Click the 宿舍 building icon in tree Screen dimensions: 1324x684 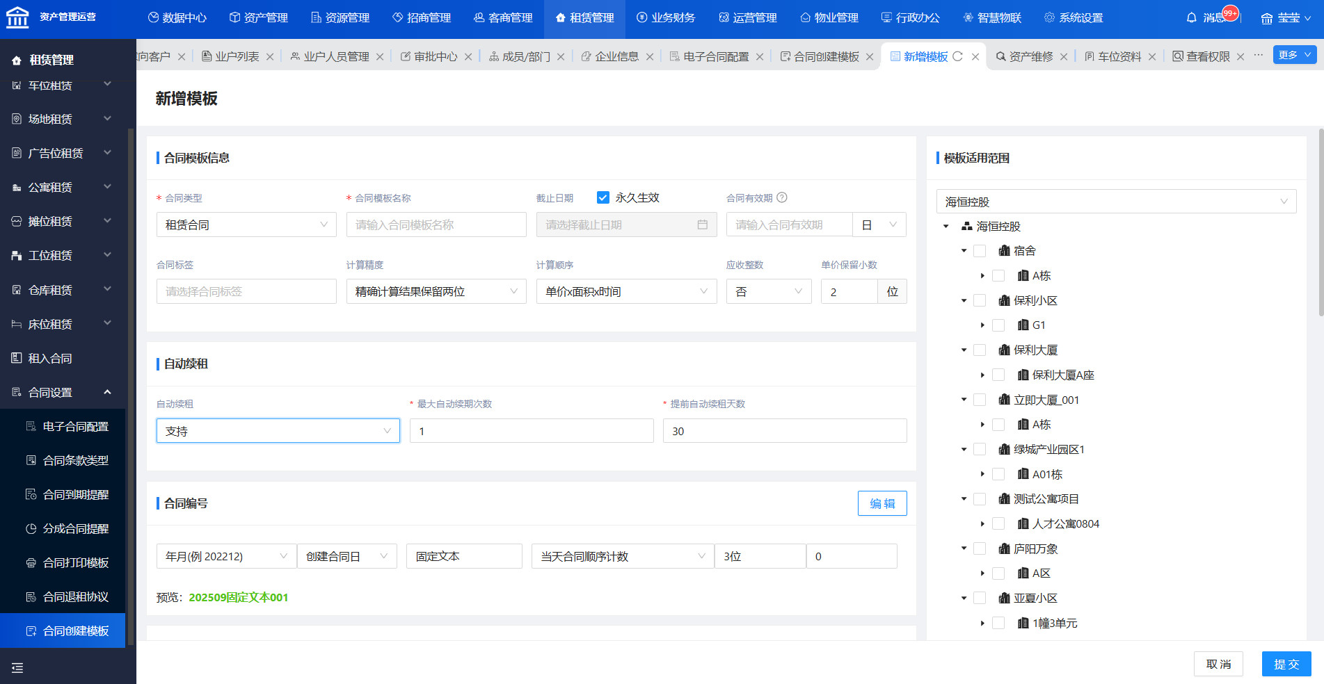click(1004, 251)
